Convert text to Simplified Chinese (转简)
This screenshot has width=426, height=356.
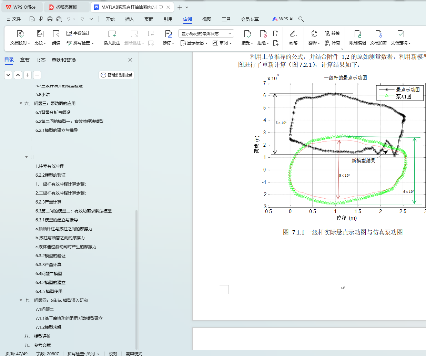(x=332, y=43)
